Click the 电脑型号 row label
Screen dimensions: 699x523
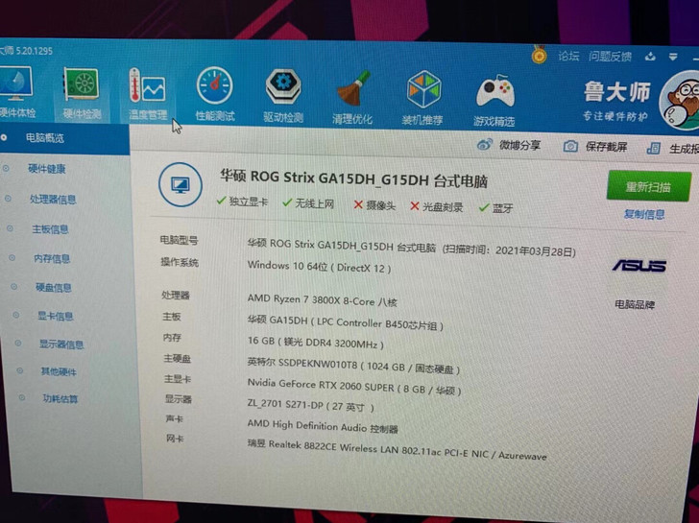[179, 240]
